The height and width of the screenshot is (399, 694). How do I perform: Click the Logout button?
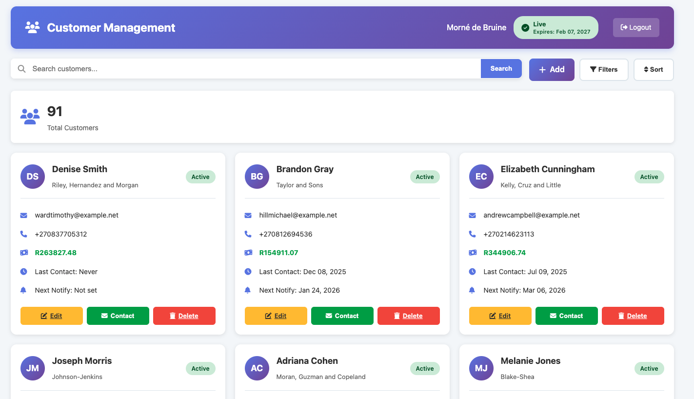[x=636, y=27]
